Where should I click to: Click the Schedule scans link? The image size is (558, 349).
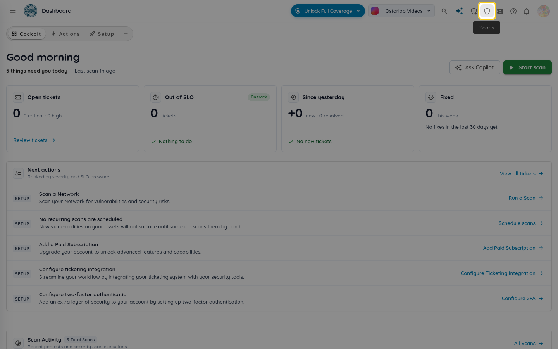521,223
